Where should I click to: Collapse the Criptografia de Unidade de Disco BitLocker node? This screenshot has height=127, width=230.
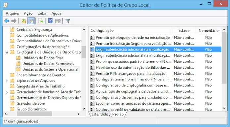pyautogui.click(x=7, y=52)
